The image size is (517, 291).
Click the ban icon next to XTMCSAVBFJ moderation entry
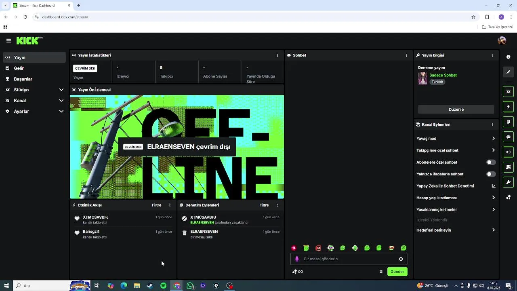pyautogui.click(x=185, y=219)
